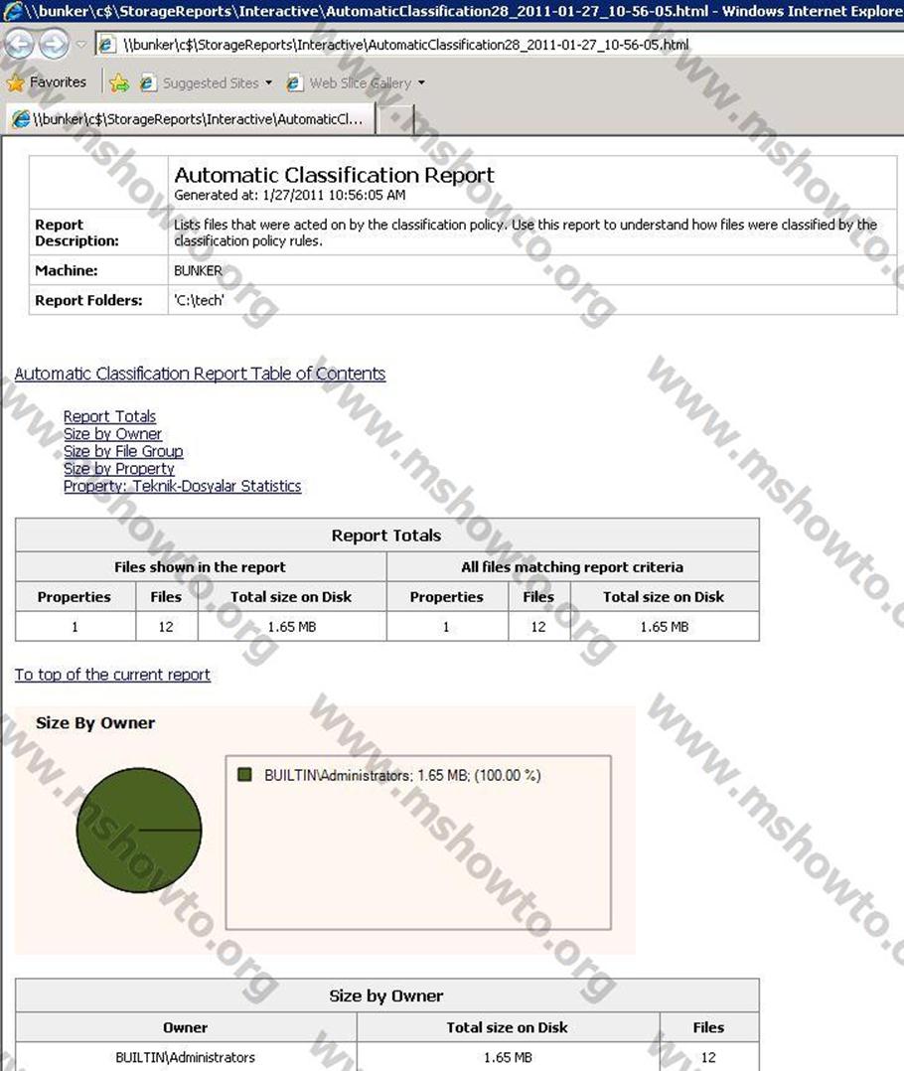Viewport: 904px width, 1071px height.
Task: Click Add to Favorites Bar star icon
Action: pyautogui.click(x=119, y=83)
